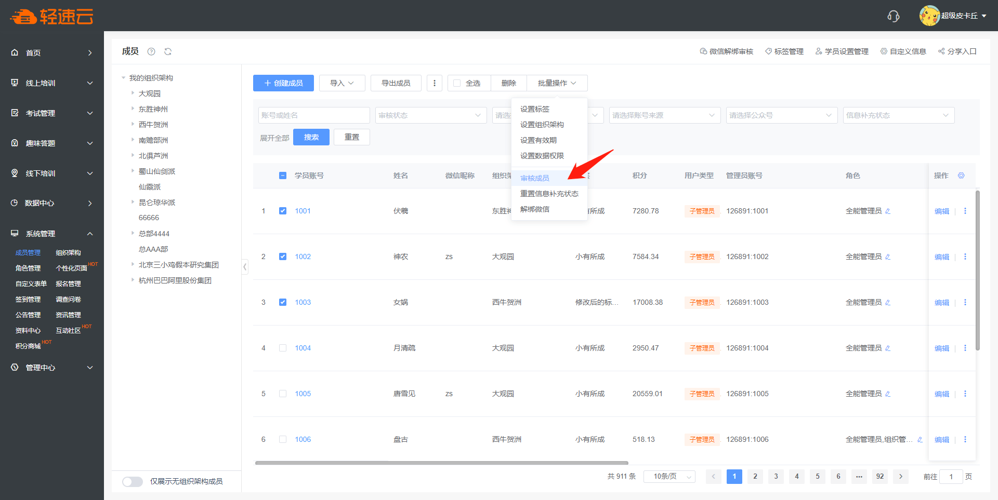Select 审核成员 from batch menu

535,178
